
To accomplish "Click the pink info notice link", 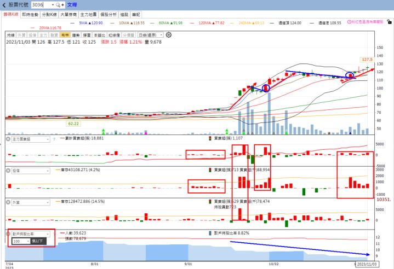I will point(367,22).
